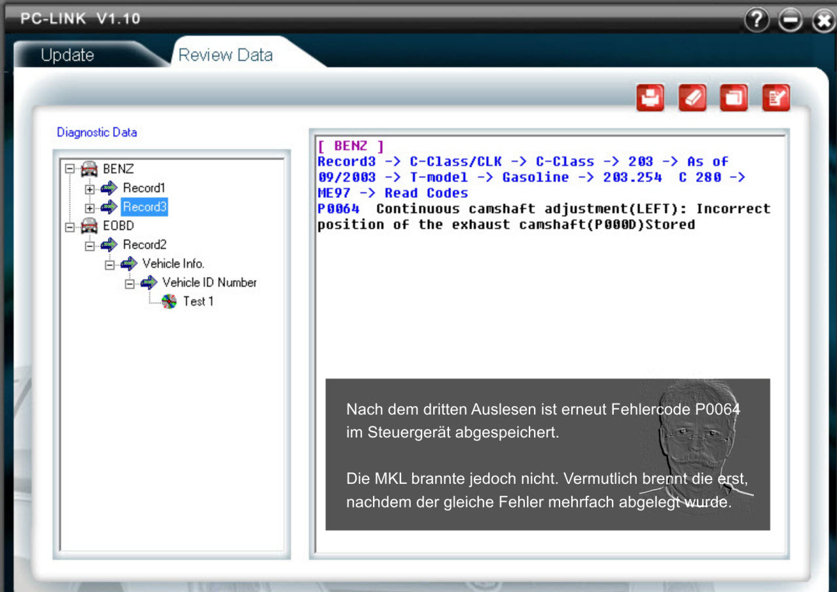Click the PC-LINK V1.10 title text

coord(80,18)
